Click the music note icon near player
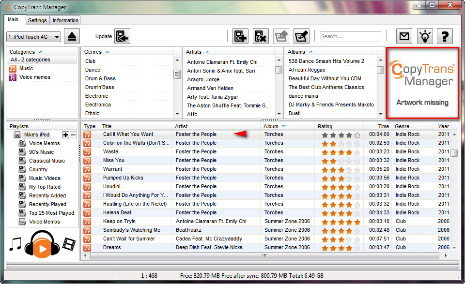The width and height of the screenshot is (465, 284). (x=15, y=244)
